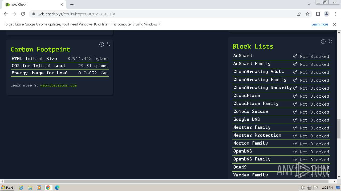Share this page icon in address bar
The height and width of the screenshot is (191, 341).
[x=299, y=14]
